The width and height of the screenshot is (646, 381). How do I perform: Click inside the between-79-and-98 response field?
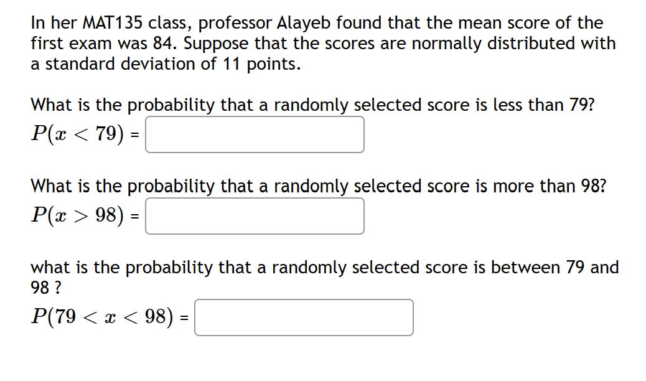(x=304, y=317)
